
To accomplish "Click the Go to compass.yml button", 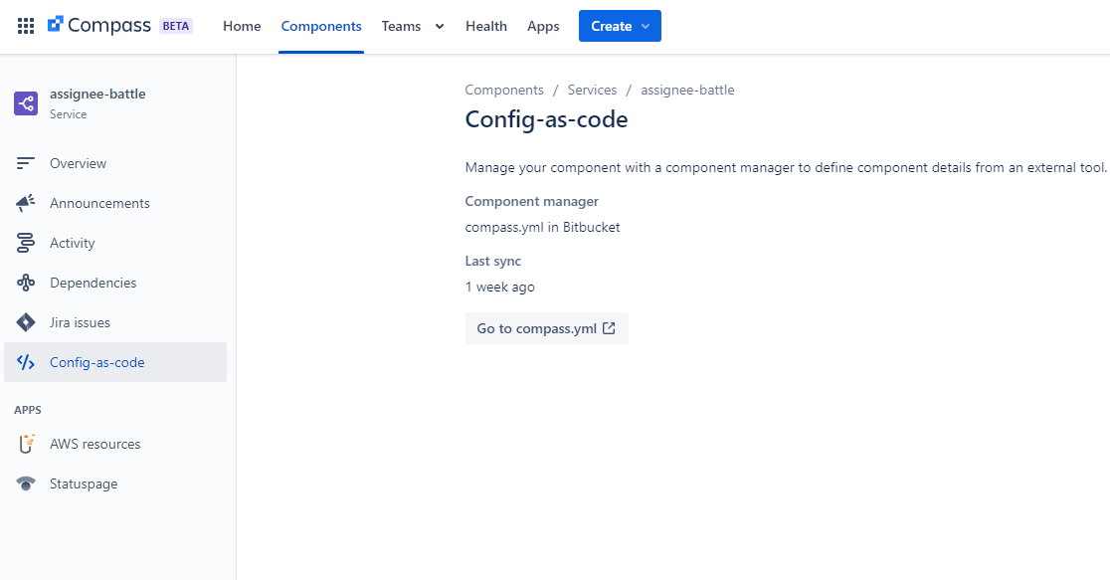I will (x=546, y=328).
